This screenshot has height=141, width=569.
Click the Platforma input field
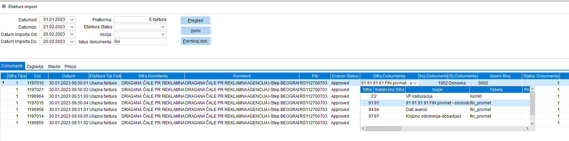coord(140,20)
